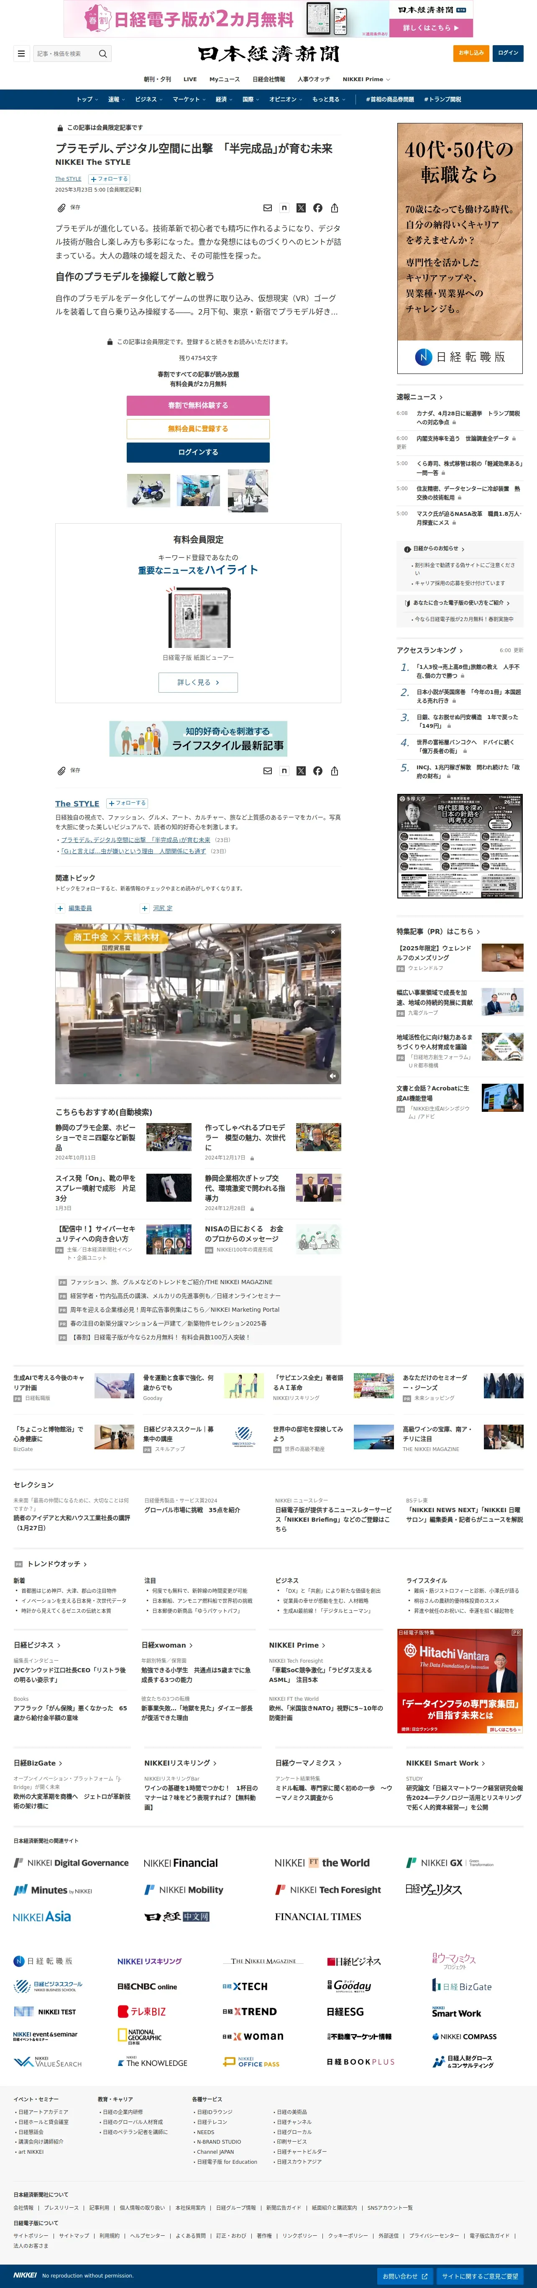537x2288 pixels.
Task: Click the Financial Times logo
Action: tap(317, 1917)
